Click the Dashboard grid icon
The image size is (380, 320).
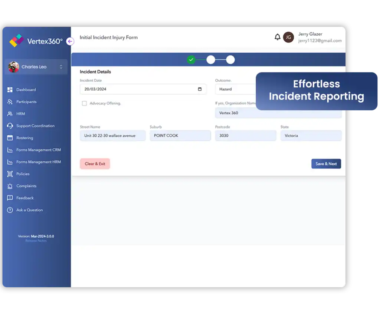[x=10, y=90]
